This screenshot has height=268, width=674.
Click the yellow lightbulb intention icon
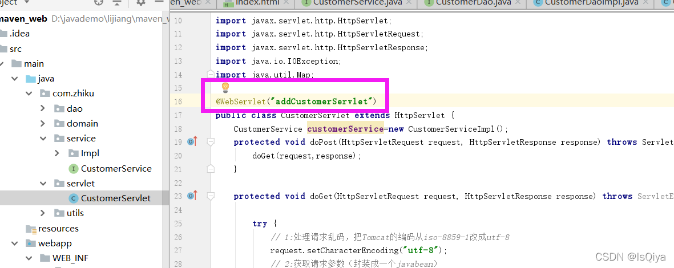(225, 88)
